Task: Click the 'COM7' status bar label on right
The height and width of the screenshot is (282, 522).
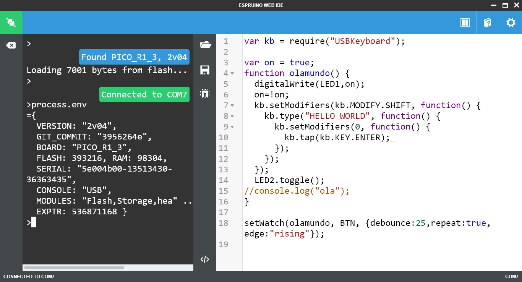Action: point(512,276)
